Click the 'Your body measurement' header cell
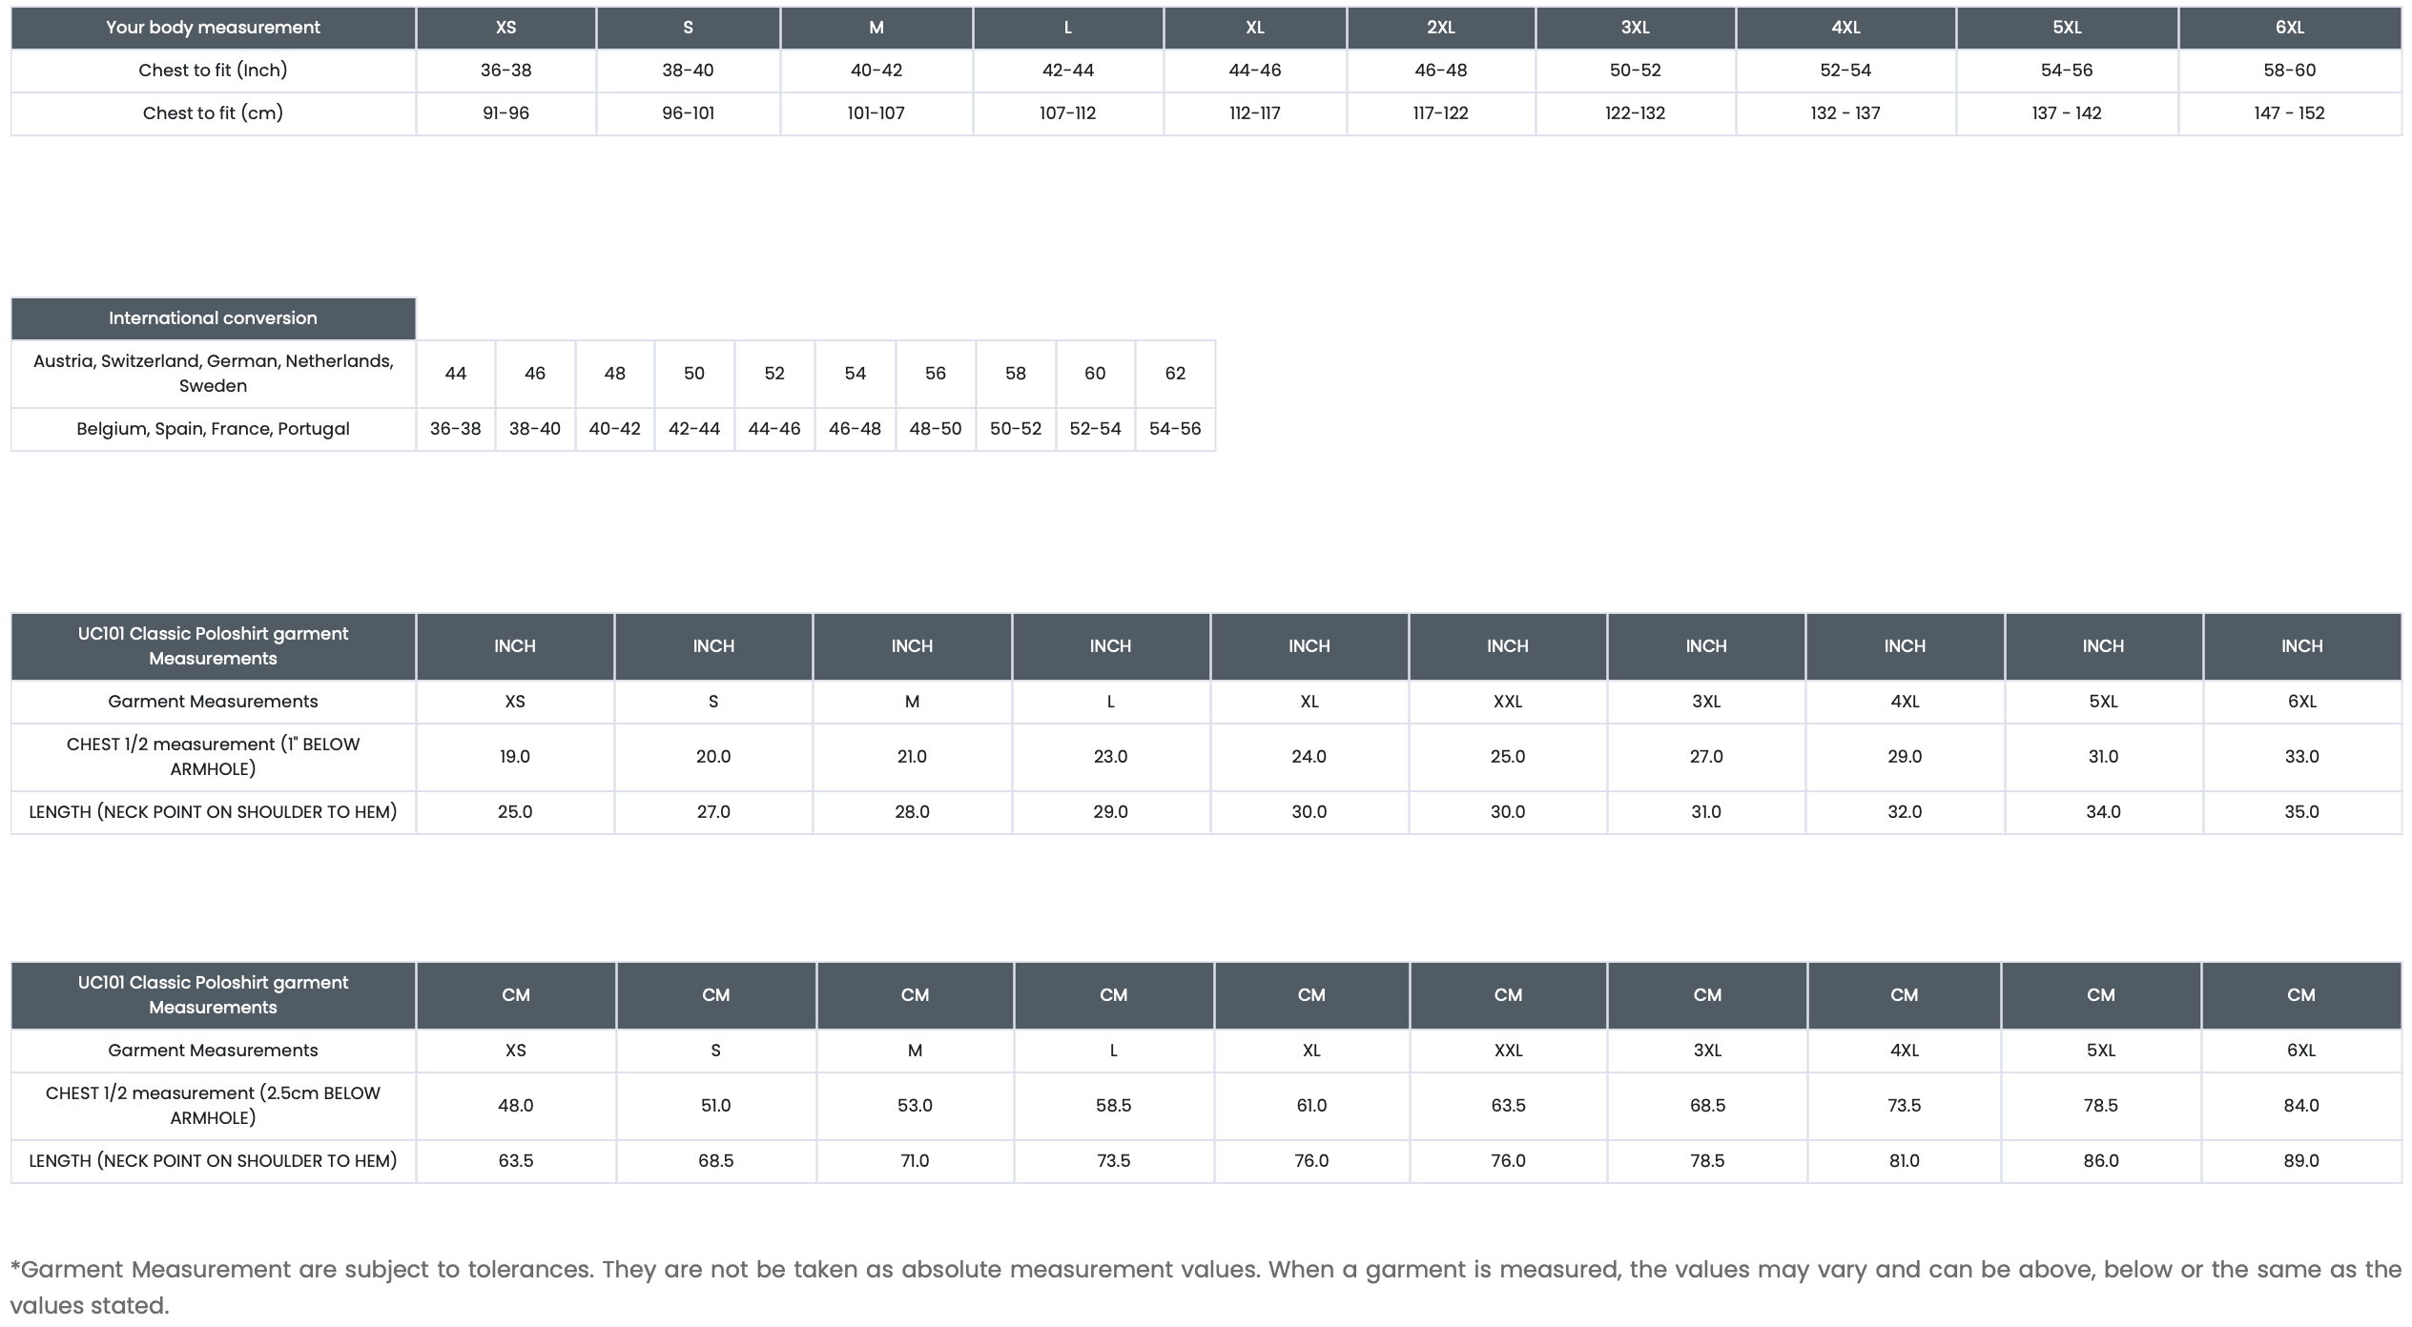 (213, 28)
